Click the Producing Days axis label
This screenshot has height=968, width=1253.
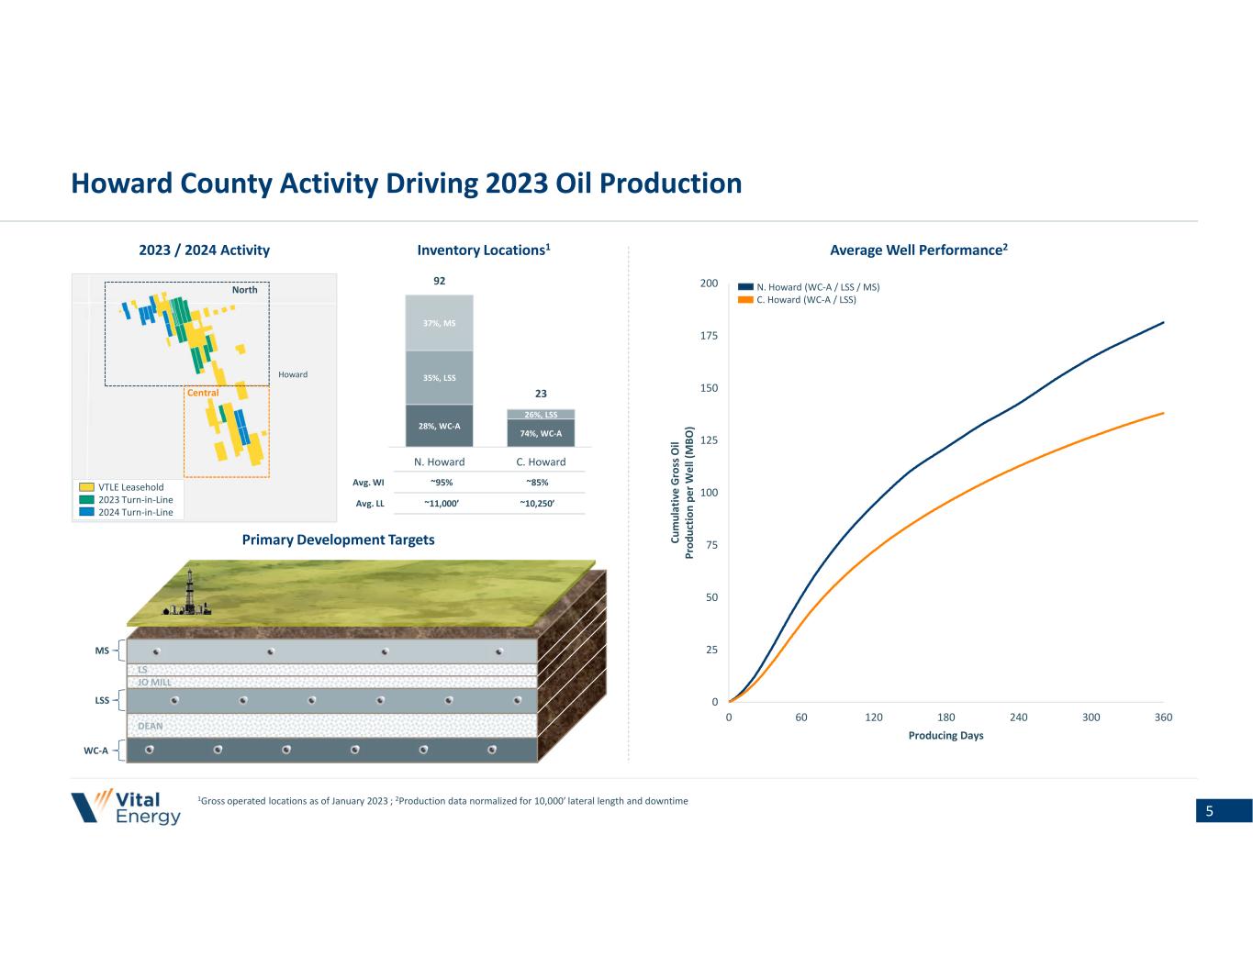tap(945, 736)
